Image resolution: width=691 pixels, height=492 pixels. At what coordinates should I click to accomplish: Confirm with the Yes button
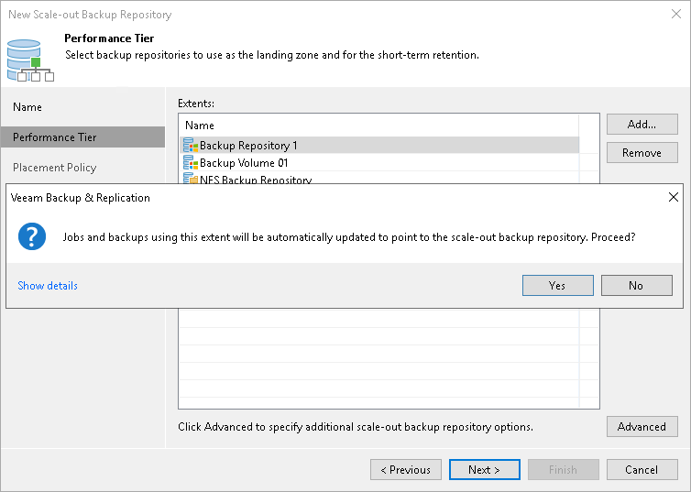pyautogui.click(x=557, y=286)
